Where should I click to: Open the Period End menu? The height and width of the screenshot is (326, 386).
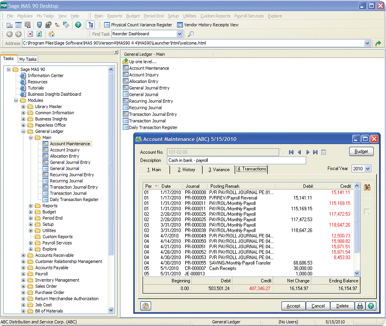(x=154, y=16)
